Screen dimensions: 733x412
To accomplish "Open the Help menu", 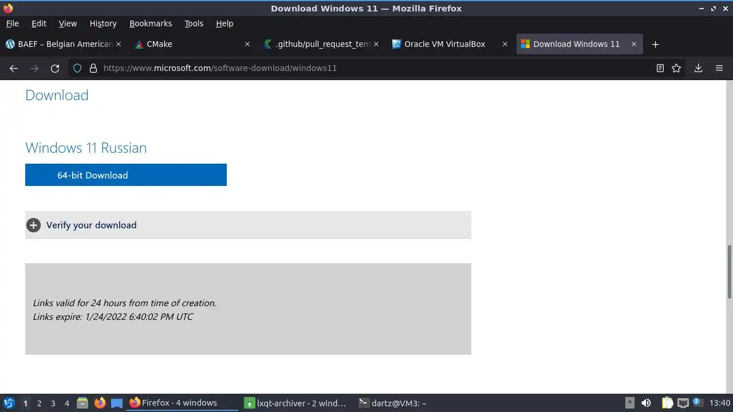I will (x=224, y=23).
